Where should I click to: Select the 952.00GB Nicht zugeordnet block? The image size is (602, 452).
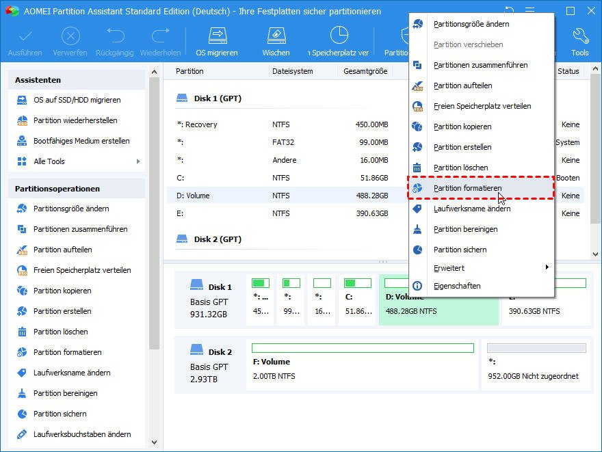[x=536, y=364]
